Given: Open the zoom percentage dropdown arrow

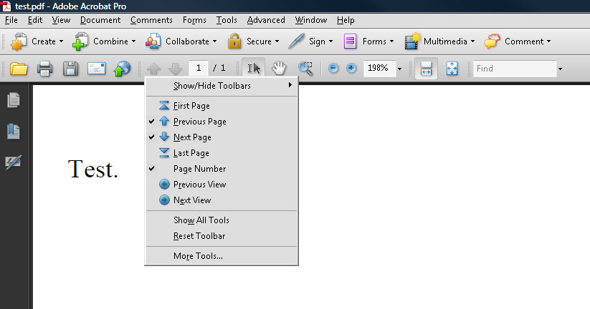Looking at the screenshot, I should tap(399, 69).
